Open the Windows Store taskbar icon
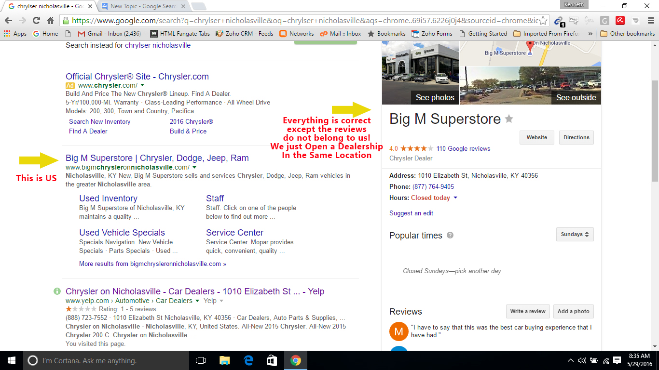 [272, 360]
